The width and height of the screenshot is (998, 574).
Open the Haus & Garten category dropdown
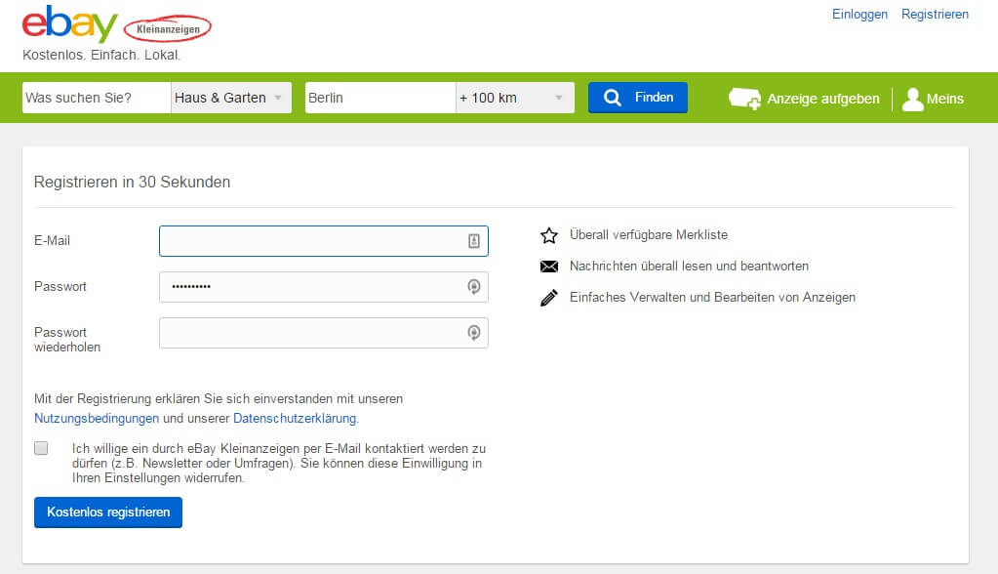[231, 98]
